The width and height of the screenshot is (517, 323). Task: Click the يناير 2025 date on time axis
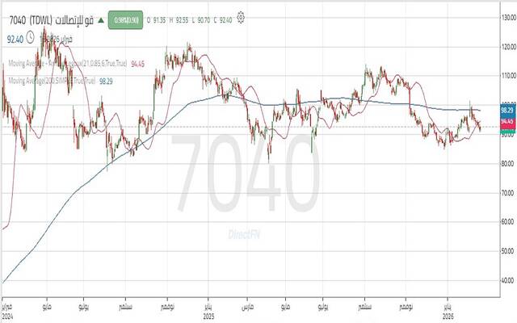pos(208,311)
